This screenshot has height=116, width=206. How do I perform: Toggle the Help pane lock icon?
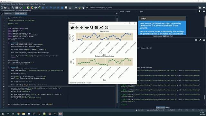[x=200, y=12]
